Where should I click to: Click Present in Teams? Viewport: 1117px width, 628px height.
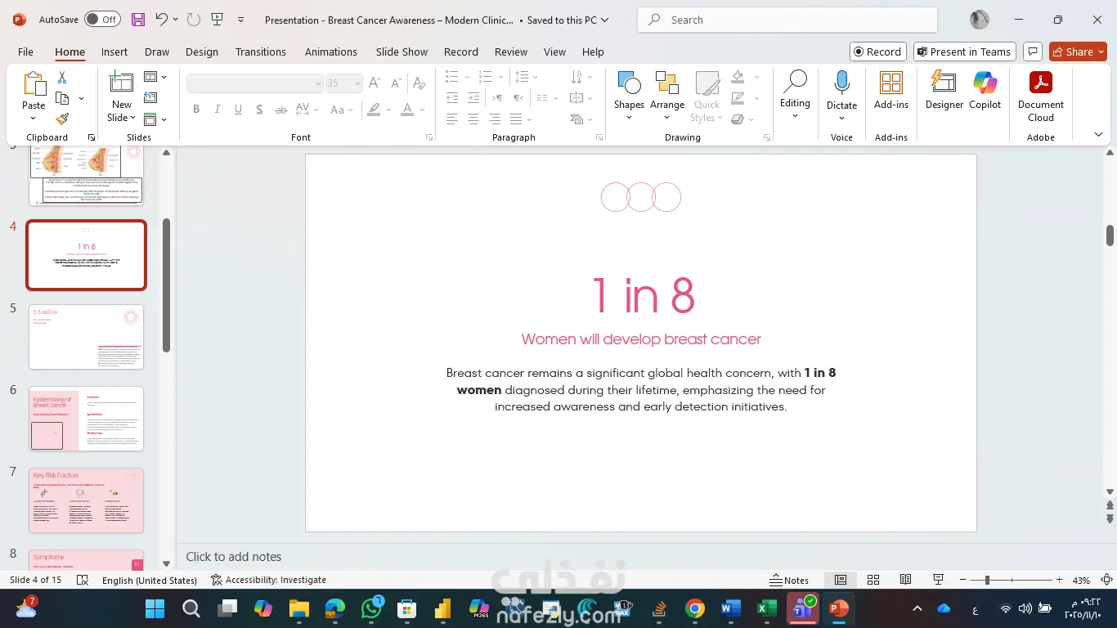[964, 52]
